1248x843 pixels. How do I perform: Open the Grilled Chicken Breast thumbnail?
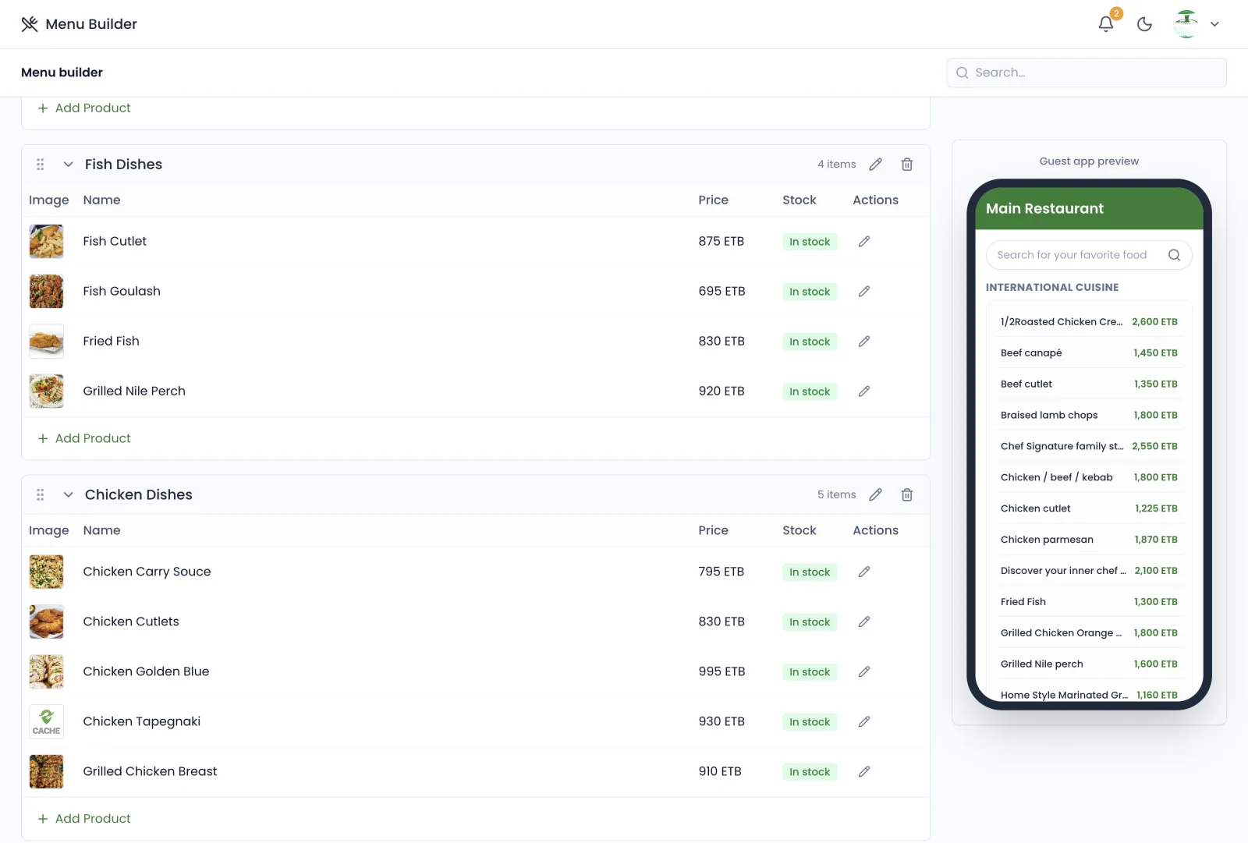point(46,772)
